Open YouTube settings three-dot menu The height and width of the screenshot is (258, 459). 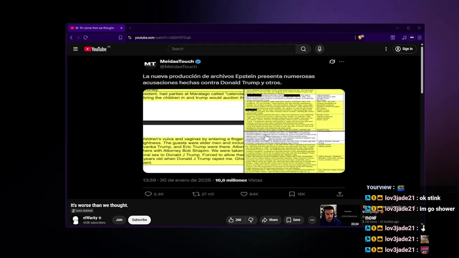tap(386, 49)
